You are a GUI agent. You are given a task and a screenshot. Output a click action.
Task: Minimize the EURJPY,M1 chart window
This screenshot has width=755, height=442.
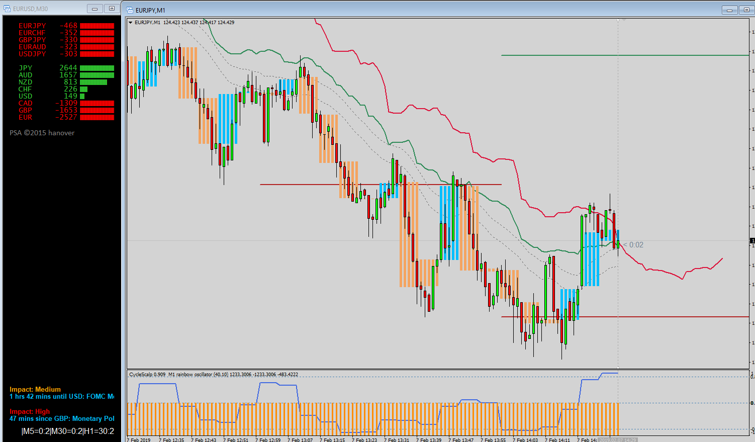(x=729, y=10)
